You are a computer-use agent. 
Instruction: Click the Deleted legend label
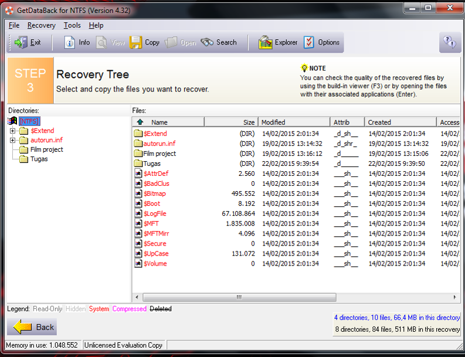pos(161,309)
